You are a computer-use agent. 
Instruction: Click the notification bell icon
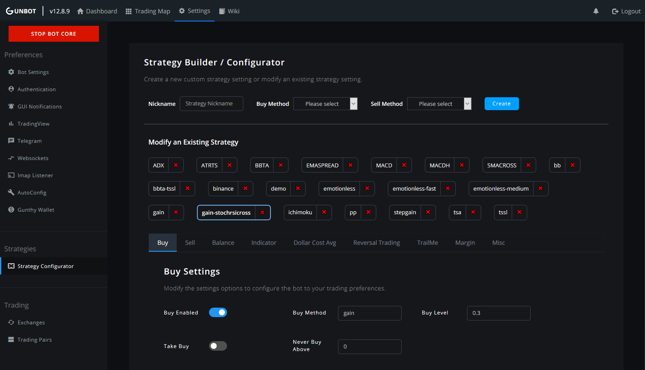point(596,11)
